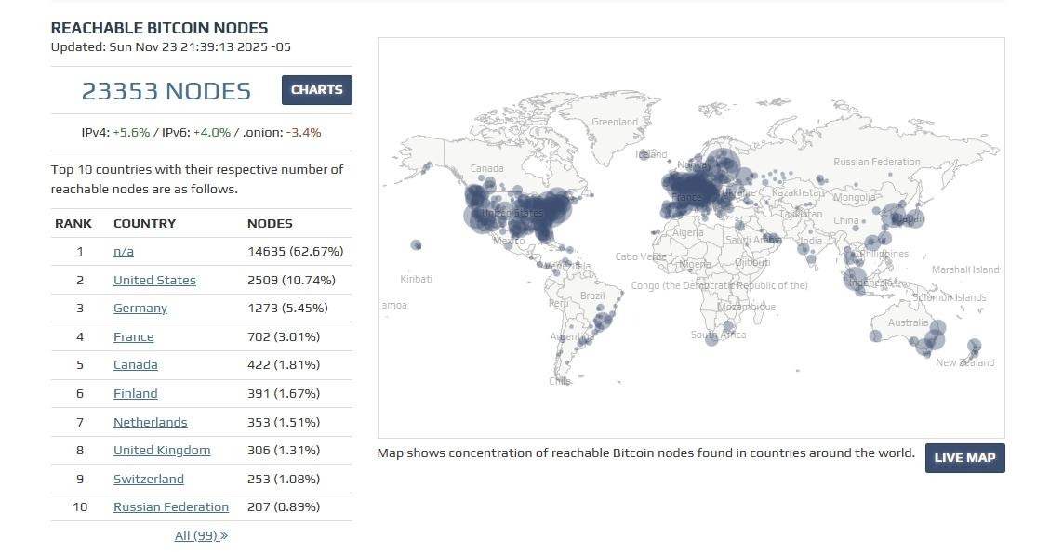This screenshot has height=552, width=1063.
Task: Expand the full All (99) country list
Action: [x=201, y=535]
